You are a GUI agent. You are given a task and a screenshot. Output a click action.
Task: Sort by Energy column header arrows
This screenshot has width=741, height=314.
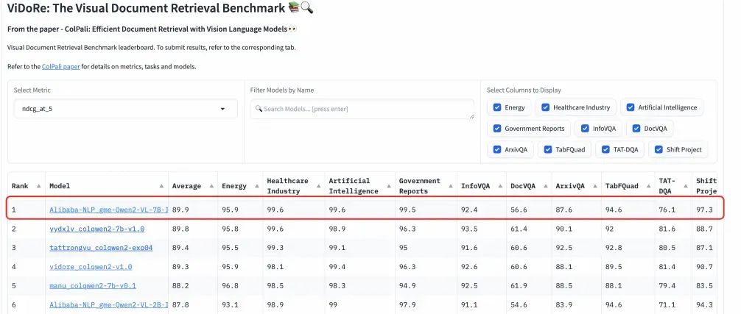point(258,186)
